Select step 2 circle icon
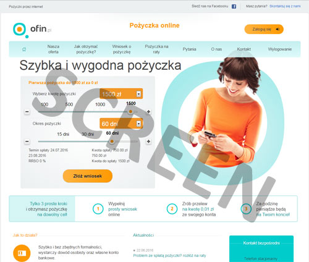Screen dimensions: 309x262 click(x=172, y=209)
